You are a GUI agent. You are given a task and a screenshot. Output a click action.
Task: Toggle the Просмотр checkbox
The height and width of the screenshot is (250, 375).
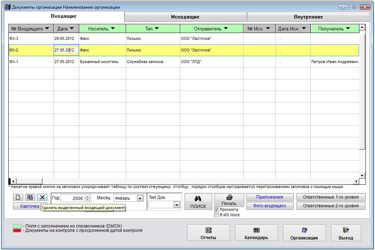[x=217, y=209]
